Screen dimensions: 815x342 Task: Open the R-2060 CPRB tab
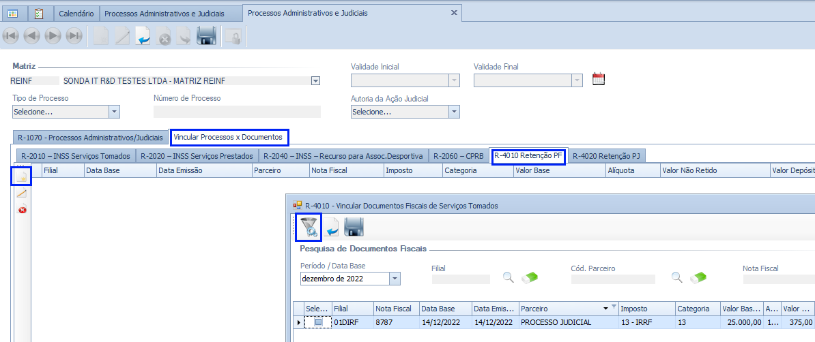(459, 156)
